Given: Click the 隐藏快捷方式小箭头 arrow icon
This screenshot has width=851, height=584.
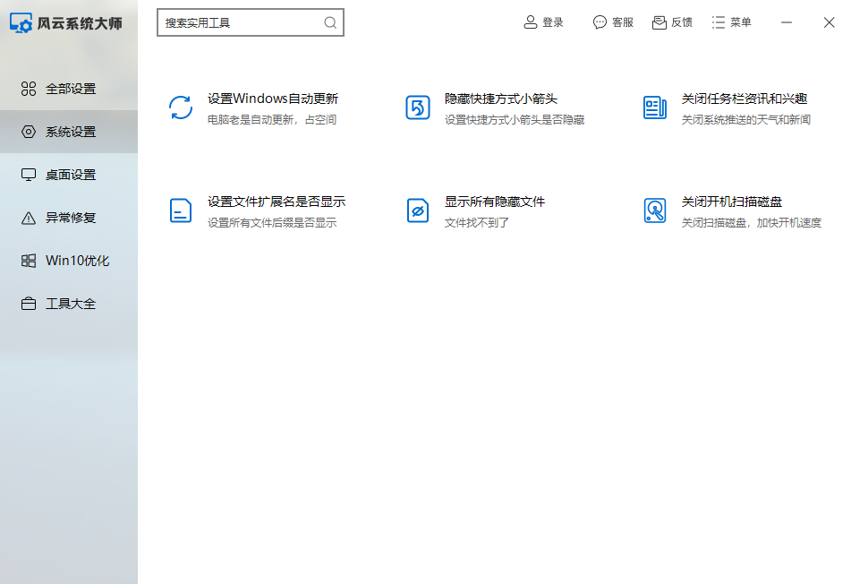Looking at the screenshot, I should coord(417,107).
